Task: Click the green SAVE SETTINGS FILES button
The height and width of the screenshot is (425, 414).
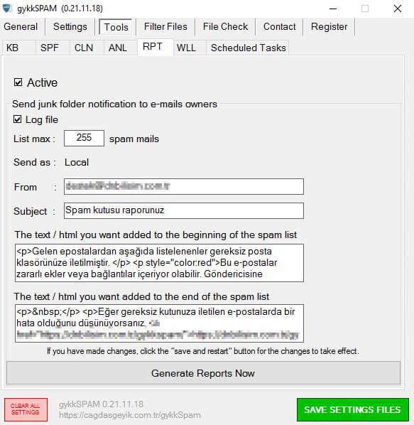Action: point(352,409)
